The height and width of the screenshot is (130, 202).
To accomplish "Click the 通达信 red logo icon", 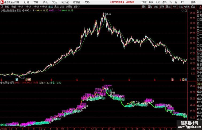I will 2,2.
